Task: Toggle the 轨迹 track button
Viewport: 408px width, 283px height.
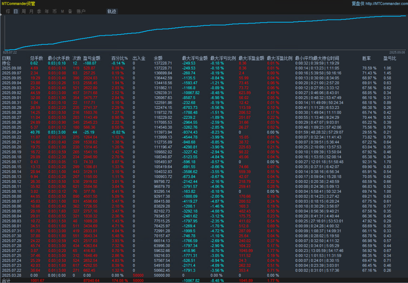Action: [x=112, y=12]
